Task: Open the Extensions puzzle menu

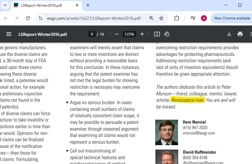Action: tap(177, 18)
